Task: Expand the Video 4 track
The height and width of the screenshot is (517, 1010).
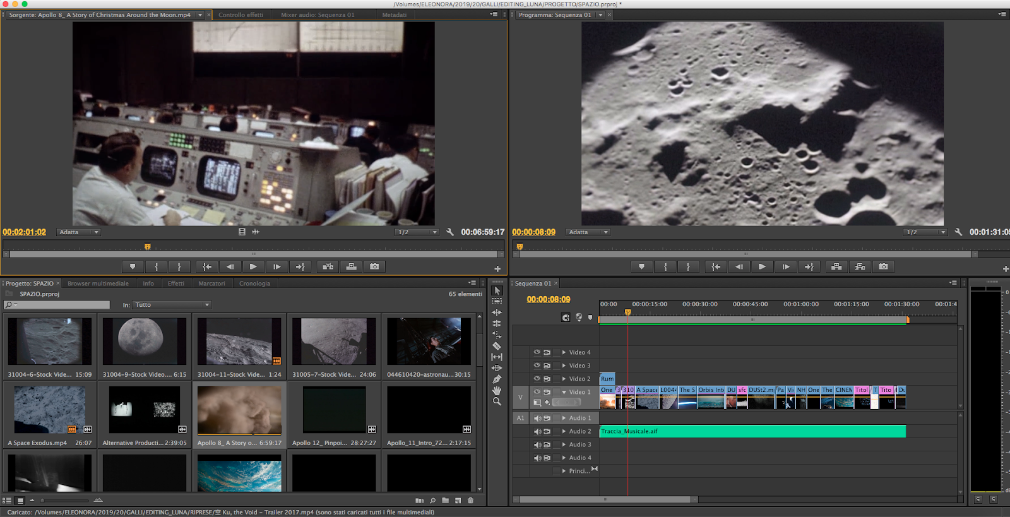Action: point(564,352)
